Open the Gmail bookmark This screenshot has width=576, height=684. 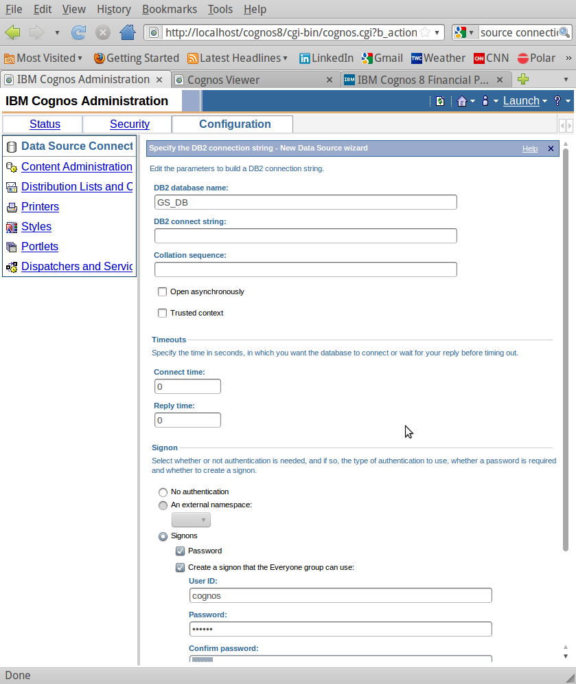coord(382,58)
